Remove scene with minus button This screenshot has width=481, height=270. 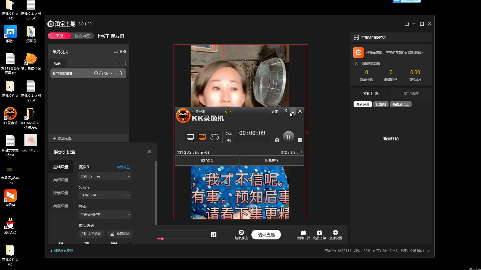coord(119,63)
